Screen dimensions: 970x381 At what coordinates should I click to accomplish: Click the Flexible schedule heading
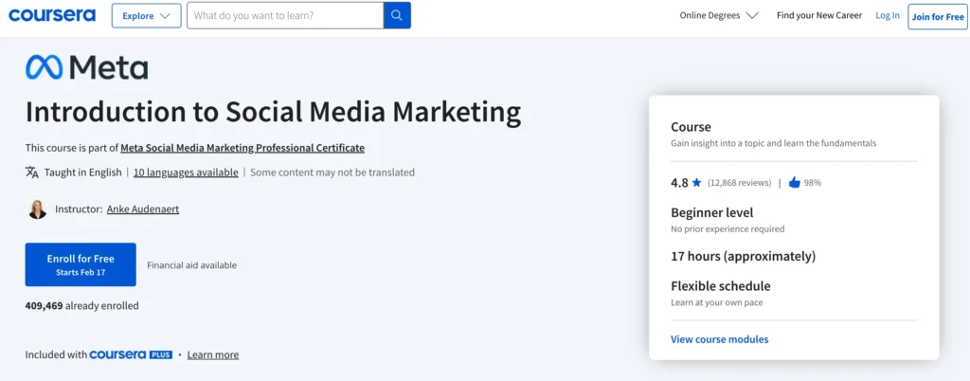(721, 286)
